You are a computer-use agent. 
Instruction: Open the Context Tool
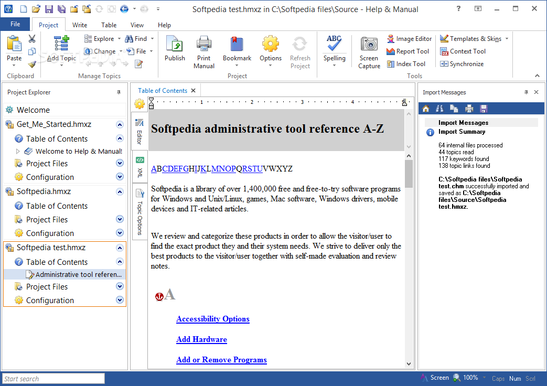(x=463, y=51)
